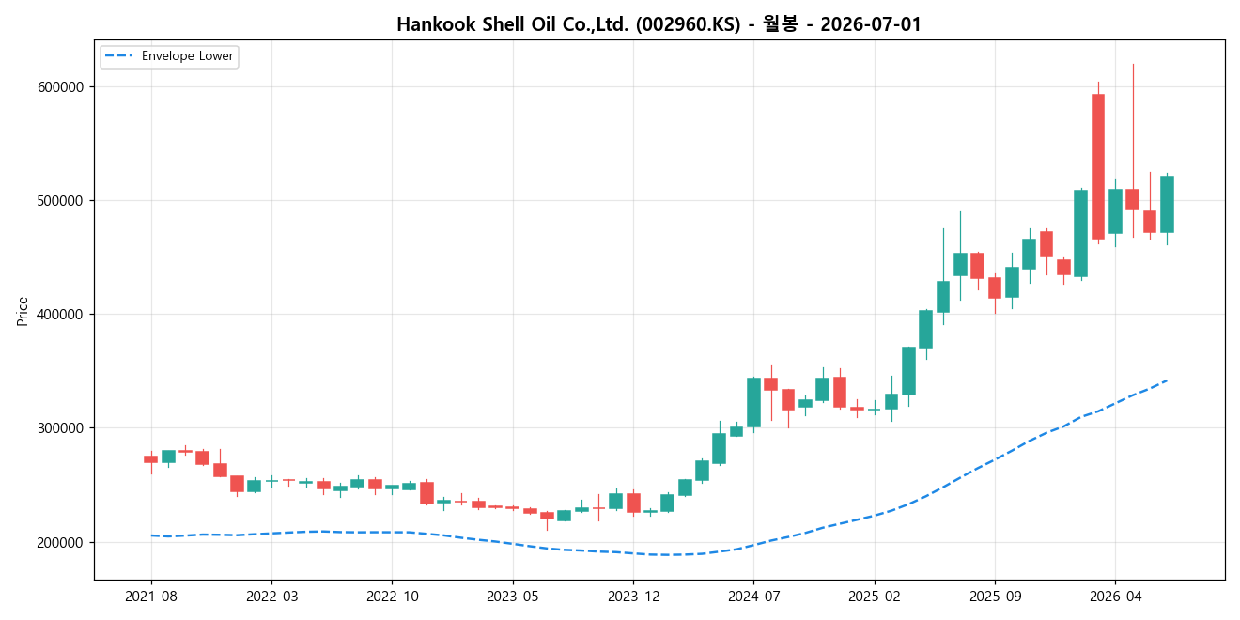Click the tall red candle peaking near 600000
Viewport: 1240px width, 620px height.
pyautogui.click(x=1098, y=166)
